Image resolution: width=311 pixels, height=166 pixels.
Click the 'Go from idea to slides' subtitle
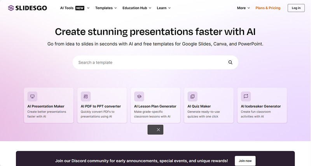155,44
